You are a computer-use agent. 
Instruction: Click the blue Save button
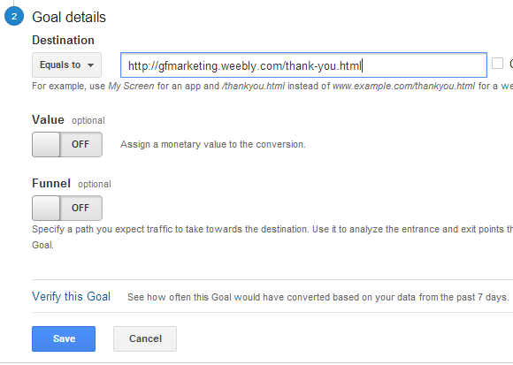64,338
